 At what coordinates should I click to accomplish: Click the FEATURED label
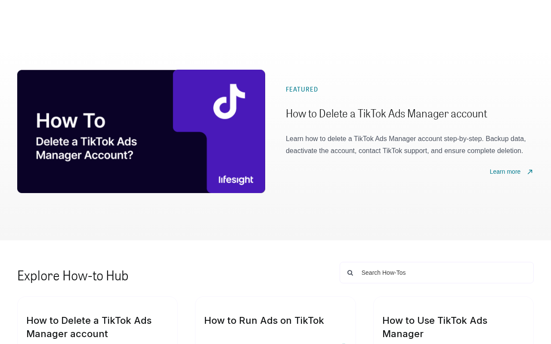[302, 89]
